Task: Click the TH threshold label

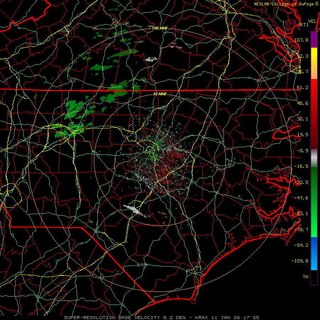Action: click(305, 277)
